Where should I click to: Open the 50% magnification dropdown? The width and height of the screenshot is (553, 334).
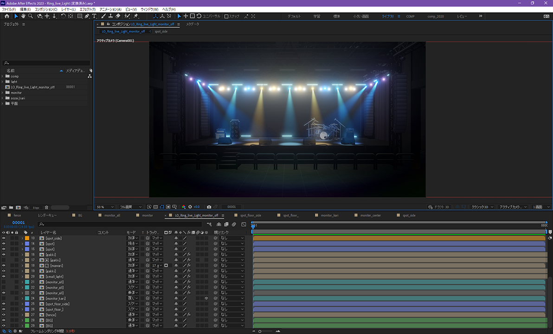coord(105,207)
